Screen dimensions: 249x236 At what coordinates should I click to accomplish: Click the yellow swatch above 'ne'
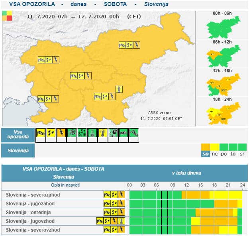pyautogui.click(x=215, y=147)
